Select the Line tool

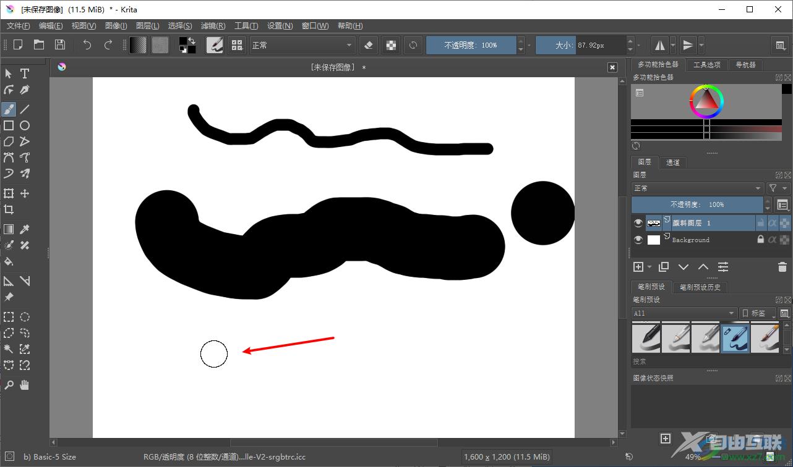(25, 109)
